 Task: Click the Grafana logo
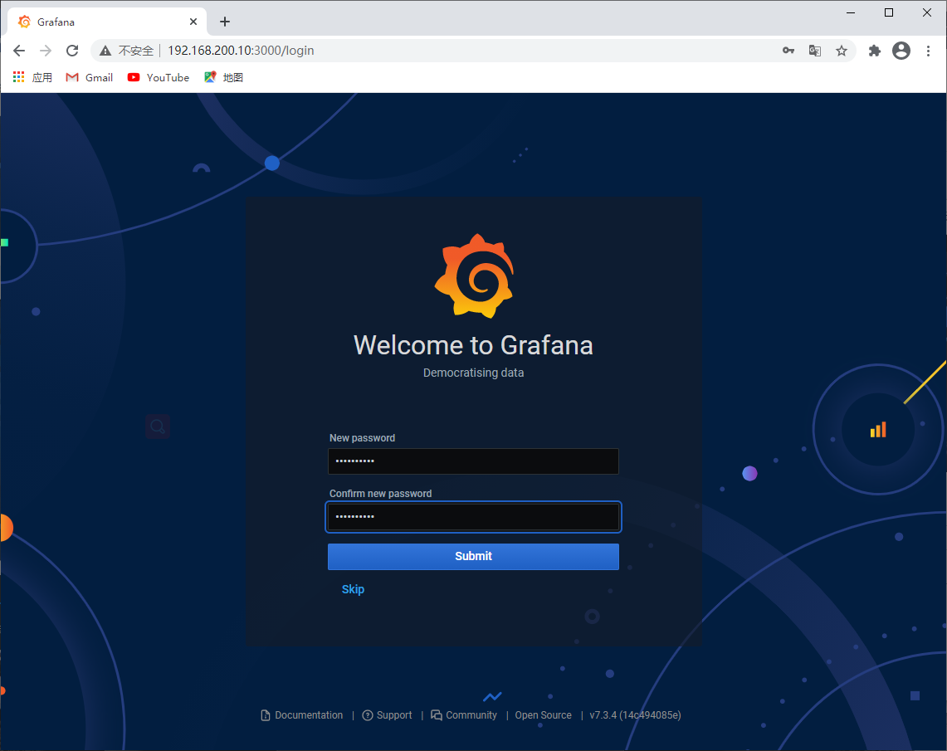click(474, 276)
